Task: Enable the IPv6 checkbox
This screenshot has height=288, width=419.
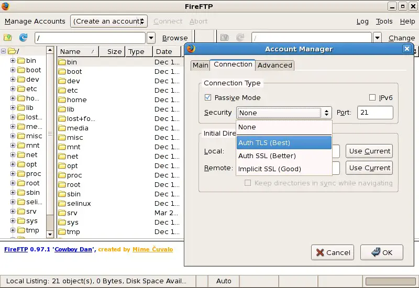Action: (x=372, y=97)
